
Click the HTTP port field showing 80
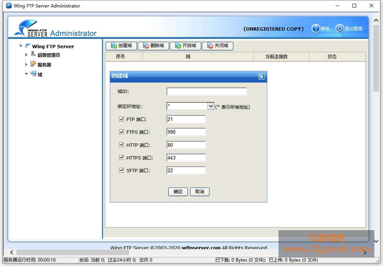pos(186,145)
